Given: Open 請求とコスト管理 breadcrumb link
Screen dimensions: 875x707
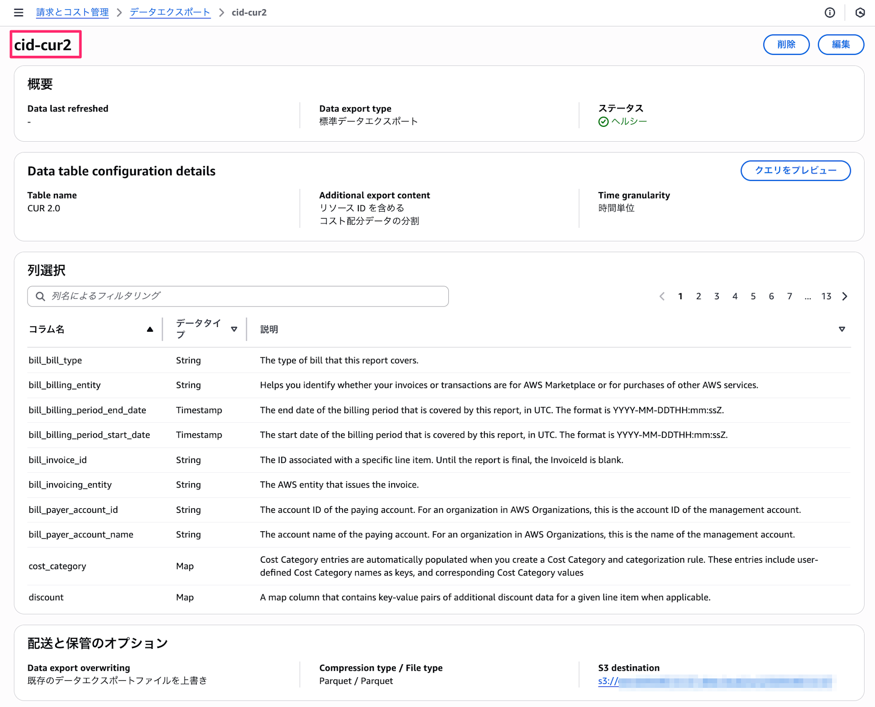Looking at the screenshot, I should (72, 13).
